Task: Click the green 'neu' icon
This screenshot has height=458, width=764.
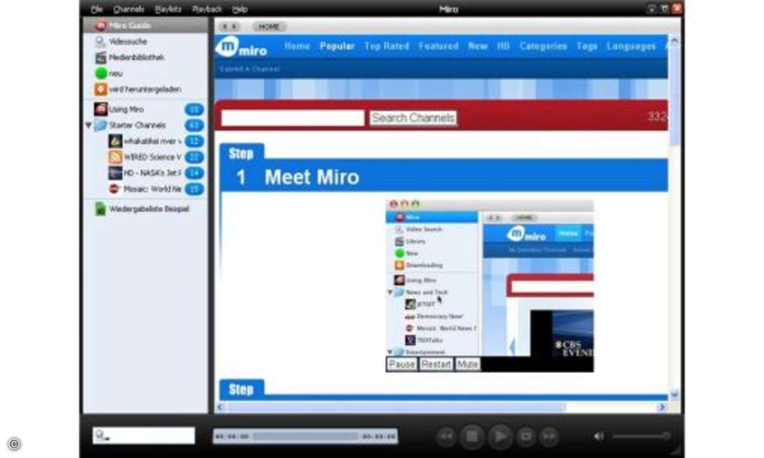Action: [x=101, y=73]
